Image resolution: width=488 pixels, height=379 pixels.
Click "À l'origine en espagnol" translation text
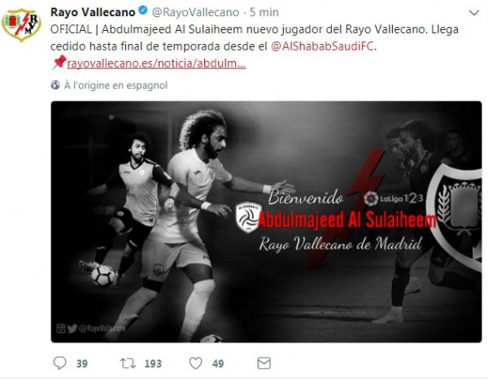pos(115,85)
